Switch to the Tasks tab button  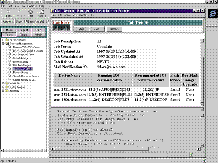(9, 35)
